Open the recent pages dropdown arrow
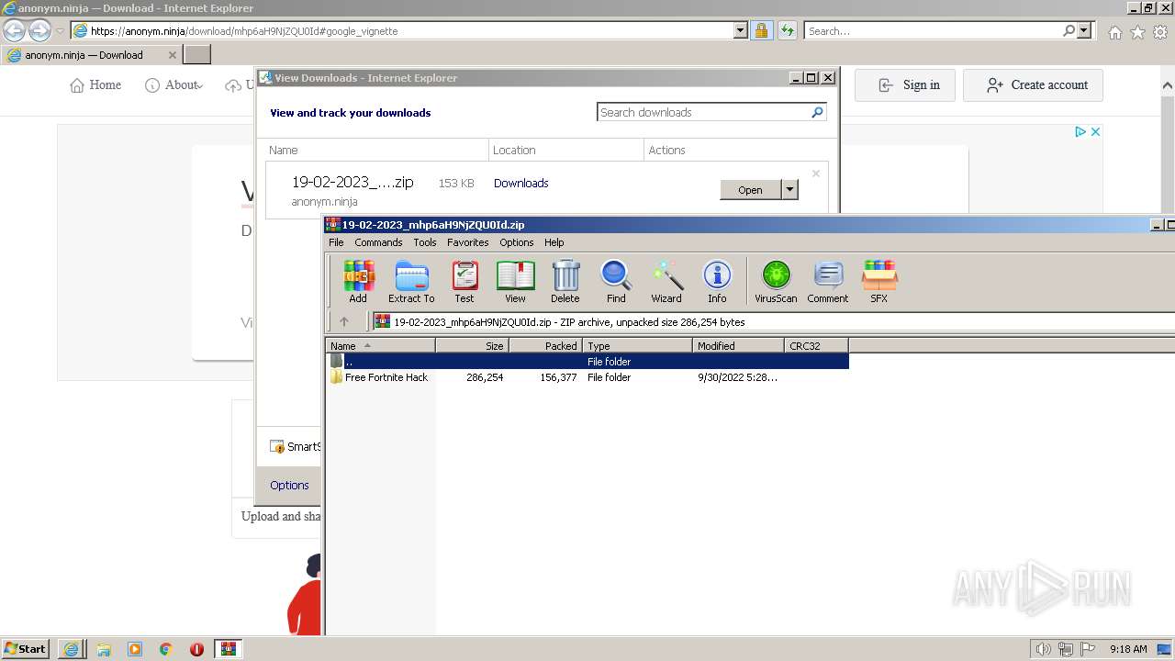 [60, 30]
